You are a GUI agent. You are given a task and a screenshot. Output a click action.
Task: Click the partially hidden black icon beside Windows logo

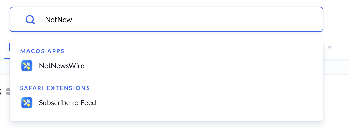1,91
